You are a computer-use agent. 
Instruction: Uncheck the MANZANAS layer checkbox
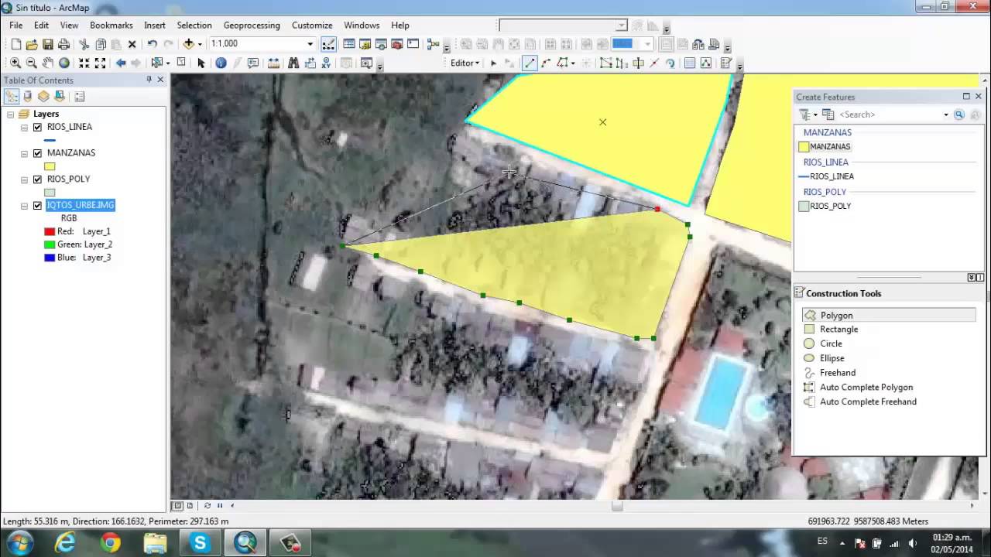click(x=37, y=153)
